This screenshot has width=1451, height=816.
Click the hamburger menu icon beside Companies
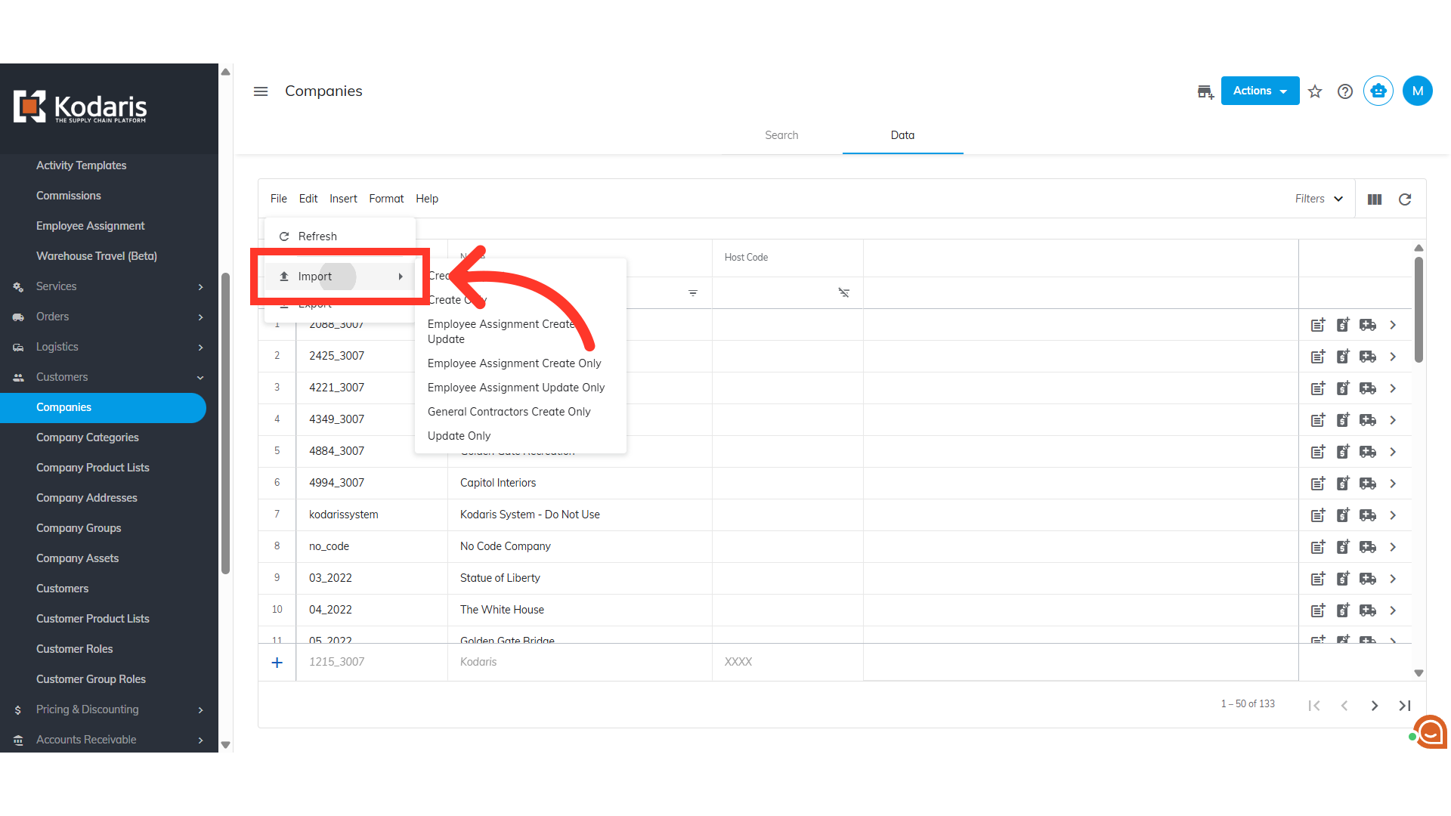tap(261, 91)
